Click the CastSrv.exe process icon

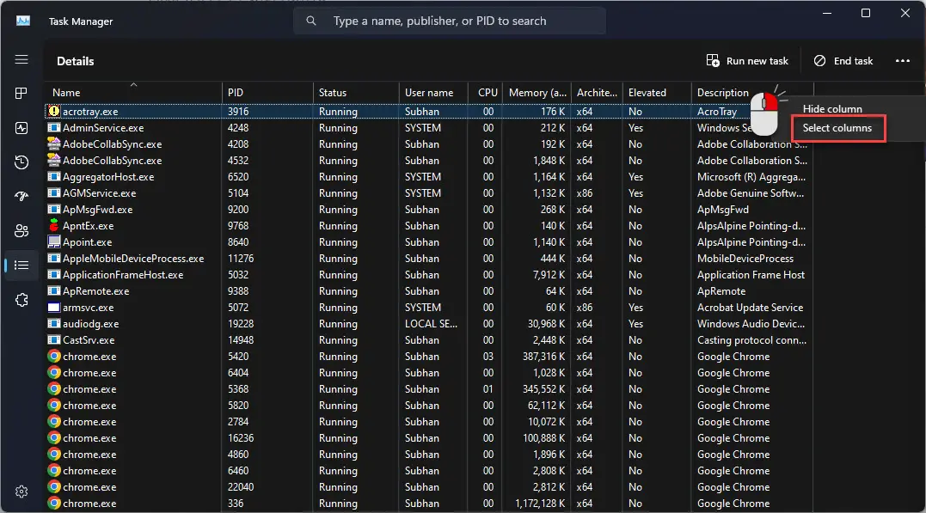pos(54,340)
